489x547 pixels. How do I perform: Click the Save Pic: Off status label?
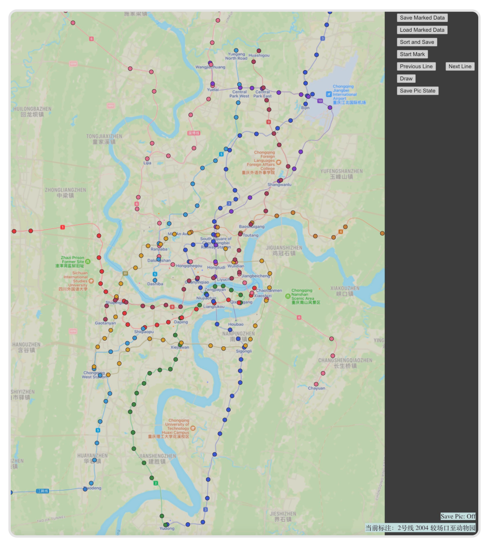coord(458,516)
